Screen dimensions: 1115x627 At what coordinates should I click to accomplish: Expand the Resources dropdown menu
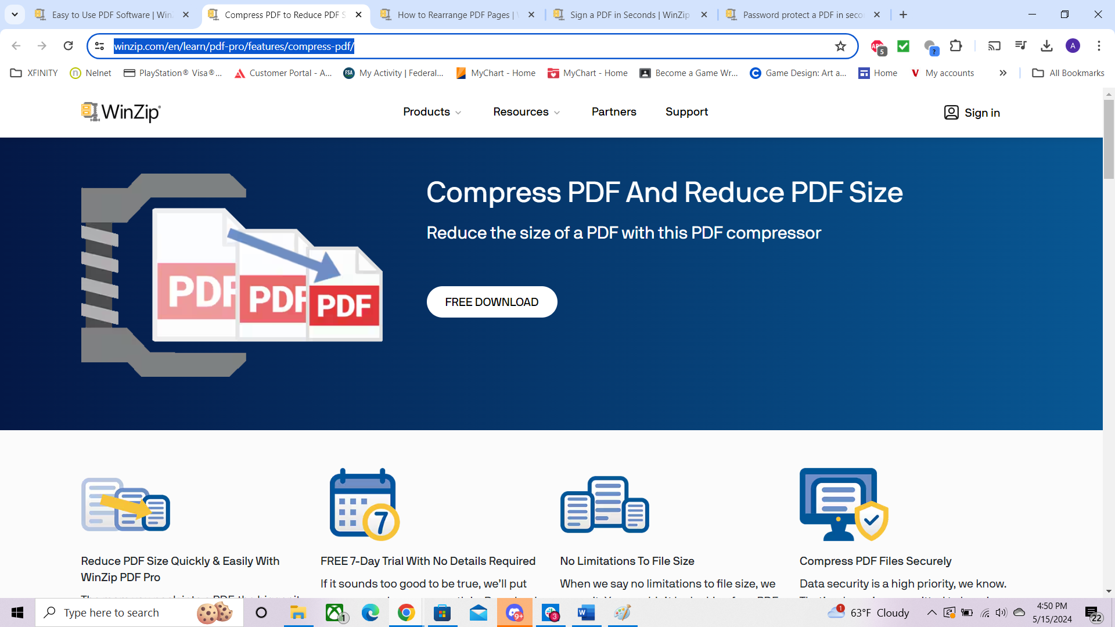click(x=526, y=111)
